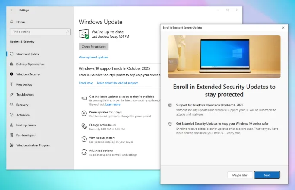
Task: Click the back arrow in Settings window
Action: 12,10
